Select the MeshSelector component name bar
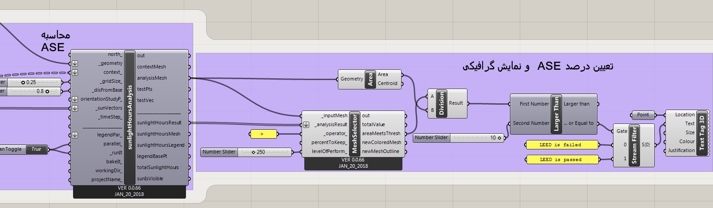 (x=354, y=133)
